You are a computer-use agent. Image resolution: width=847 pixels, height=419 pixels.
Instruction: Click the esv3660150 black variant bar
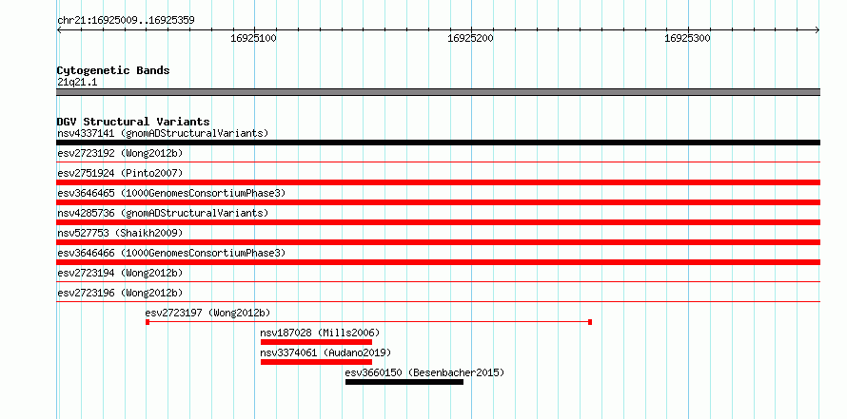click(404, 382)
